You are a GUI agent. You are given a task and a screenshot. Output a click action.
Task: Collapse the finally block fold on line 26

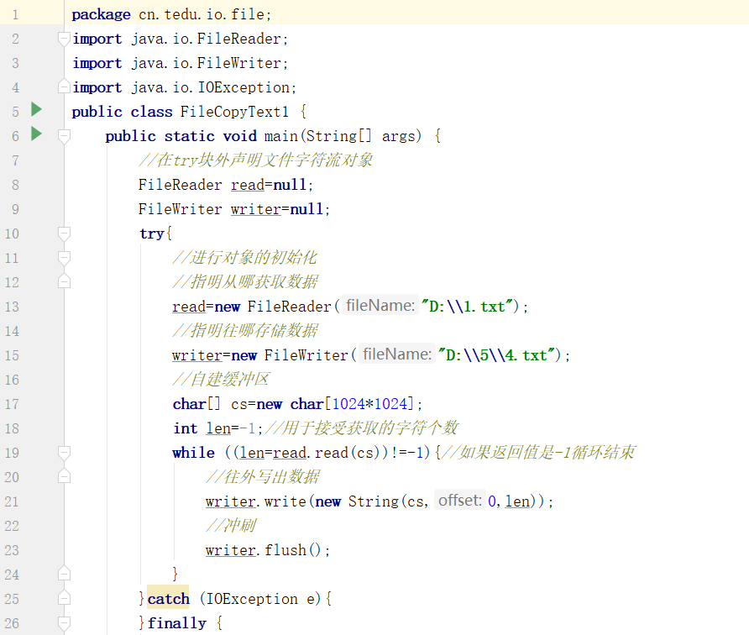(64, 622)
